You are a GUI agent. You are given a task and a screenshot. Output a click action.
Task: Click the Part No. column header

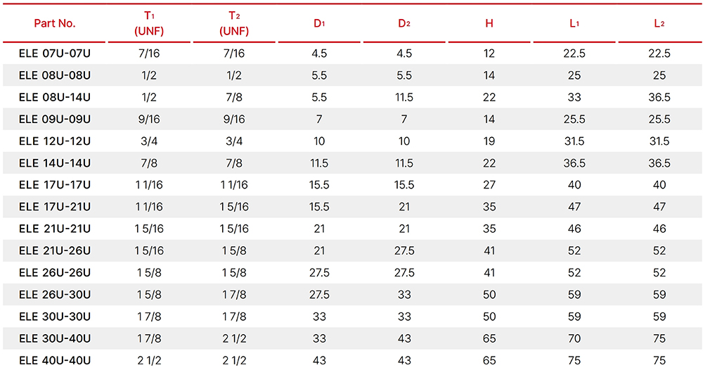pos(55,23)
